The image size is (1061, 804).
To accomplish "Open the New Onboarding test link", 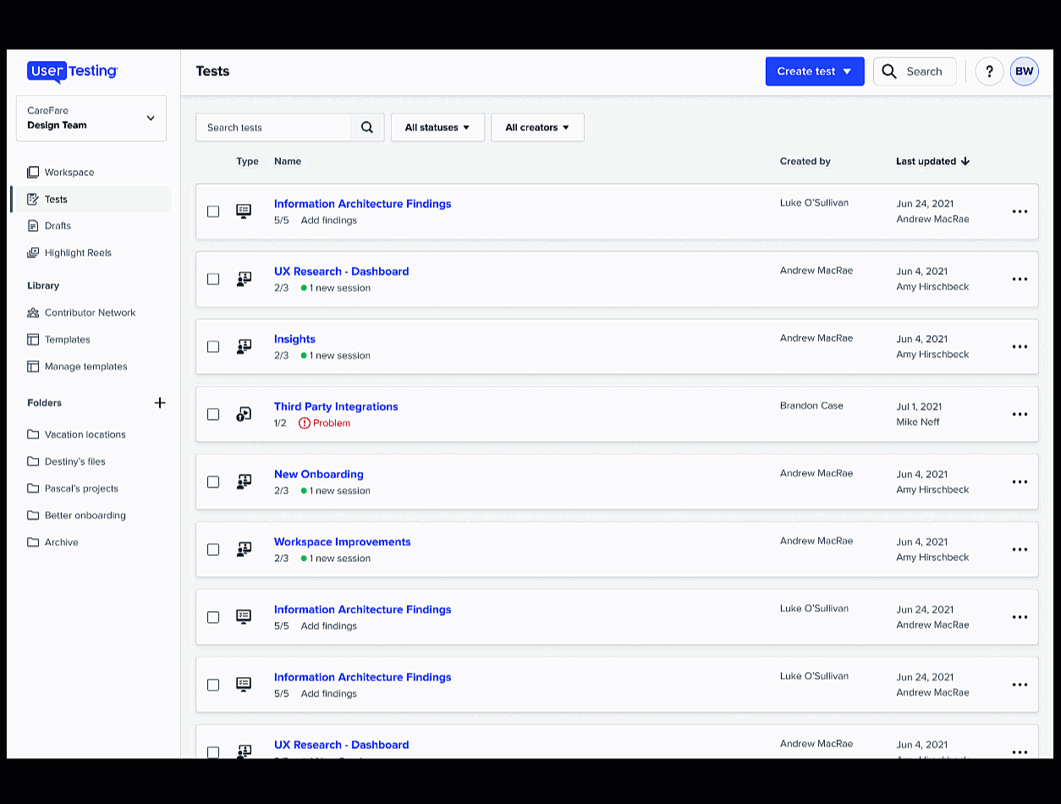I will (319, 475).
